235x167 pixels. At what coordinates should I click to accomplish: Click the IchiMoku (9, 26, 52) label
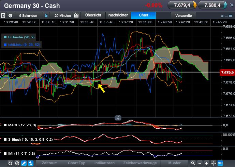tap(24, 44)
